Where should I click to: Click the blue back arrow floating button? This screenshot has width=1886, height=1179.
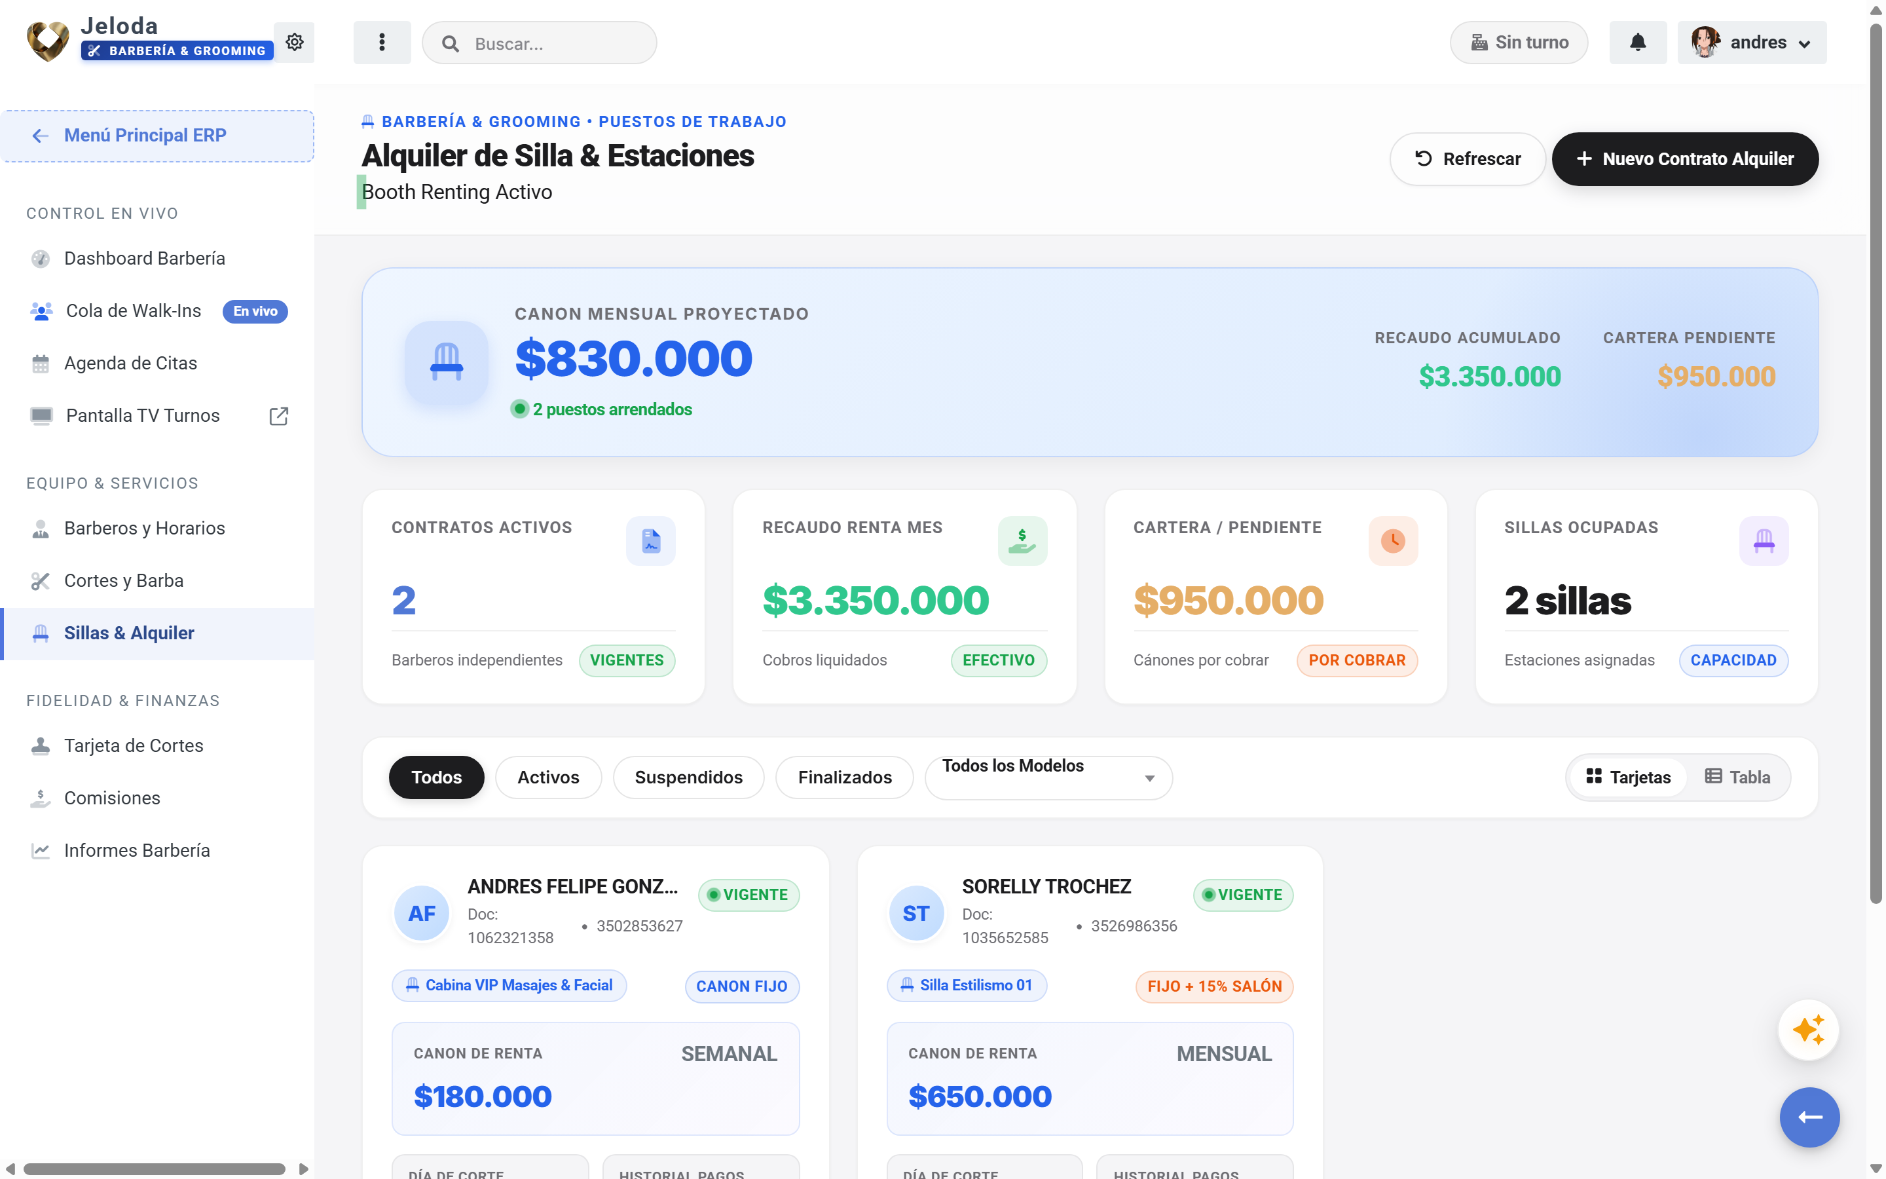click(x=1809, y=1117)
